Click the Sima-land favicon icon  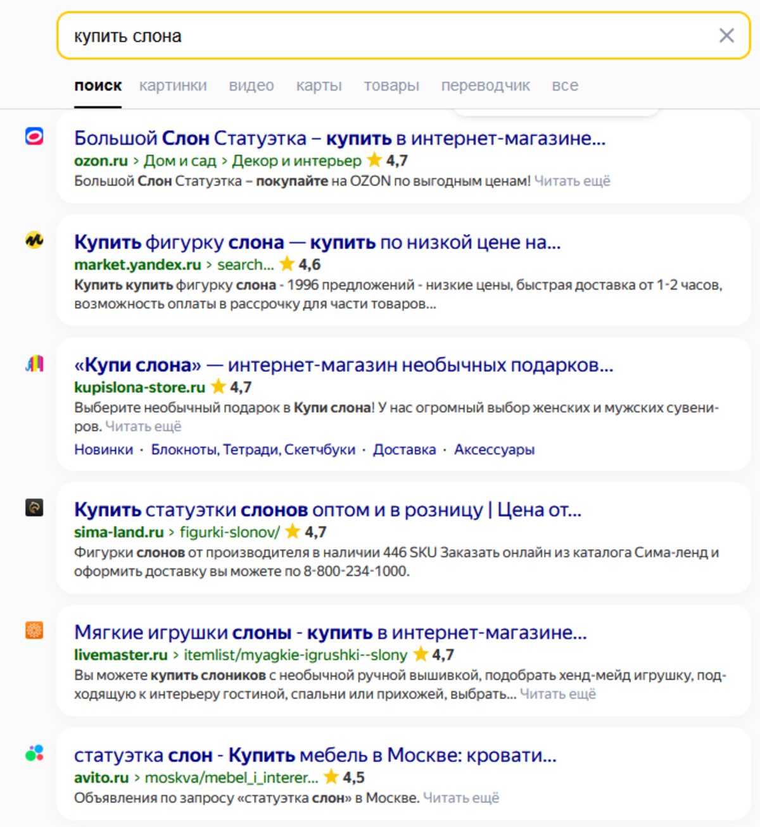click(34, 507)
